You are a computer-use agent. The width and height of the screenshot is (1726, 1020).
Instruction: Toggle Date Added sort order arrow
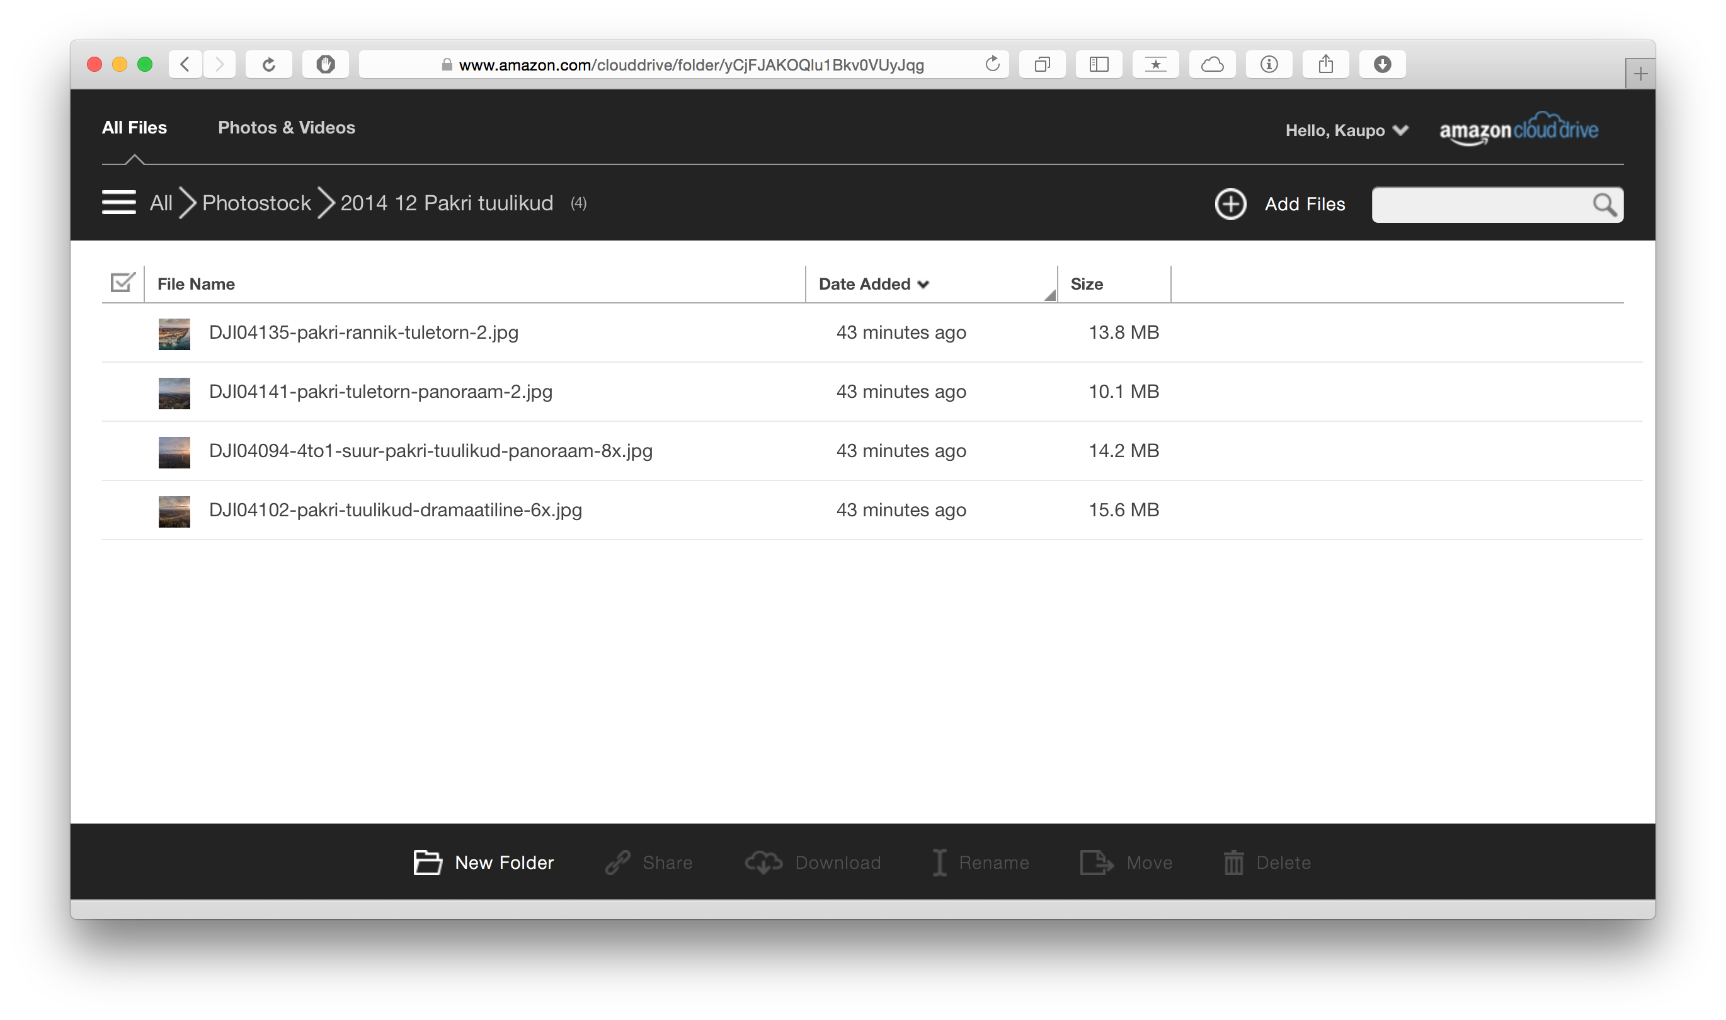(923, 284)
